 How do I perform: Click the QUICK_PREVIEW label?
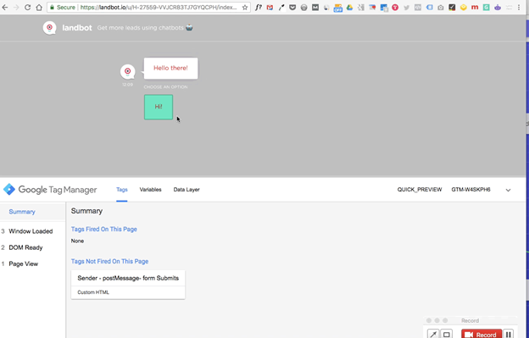(x=420, y=190)
